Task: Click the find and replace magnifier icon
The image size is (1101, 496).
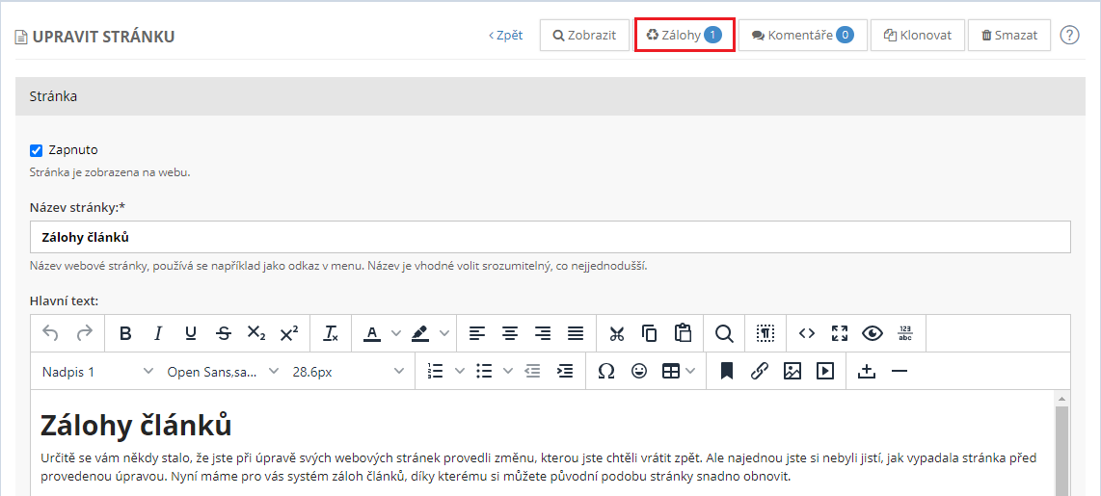Action: 724,333
